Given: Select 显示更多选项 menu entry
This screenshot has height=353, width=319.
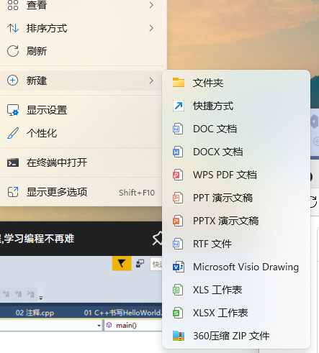Looking at the screenshot, I should click(x=81, y=192).
